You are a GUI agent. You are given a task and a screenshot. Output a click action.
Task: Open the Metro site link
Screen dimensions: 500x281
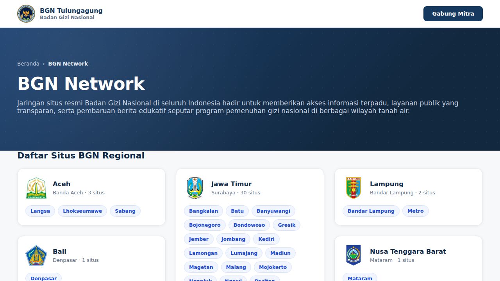416,211
